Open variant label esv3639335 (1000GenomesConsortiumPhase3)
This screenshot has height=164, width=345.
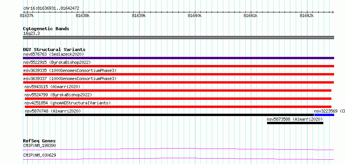70,70
